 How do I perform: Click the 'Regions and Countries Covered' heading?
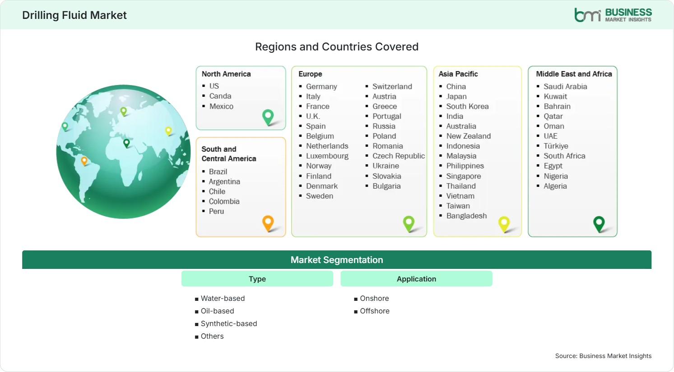click(337, 47)
